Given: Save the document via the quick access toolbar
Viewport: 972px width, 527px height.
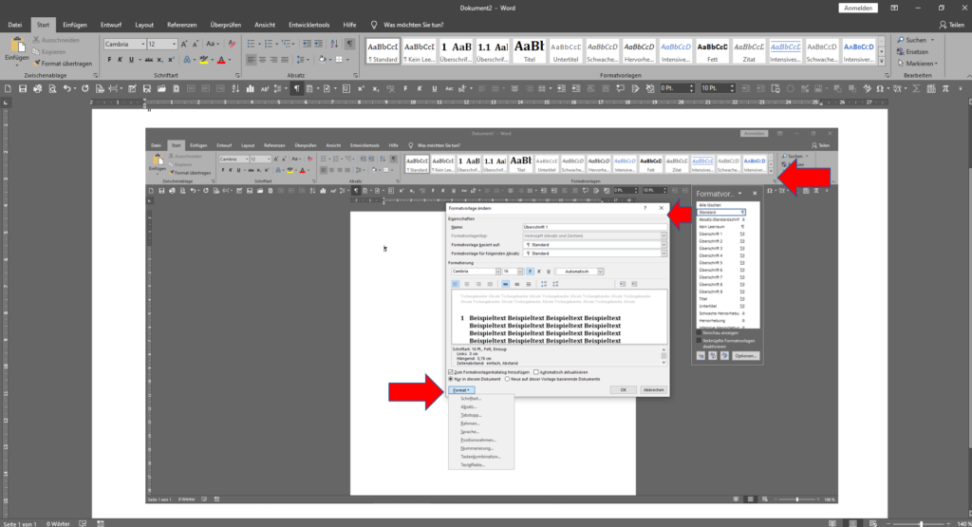Looking at the screenshot, I should pos(23,88).
